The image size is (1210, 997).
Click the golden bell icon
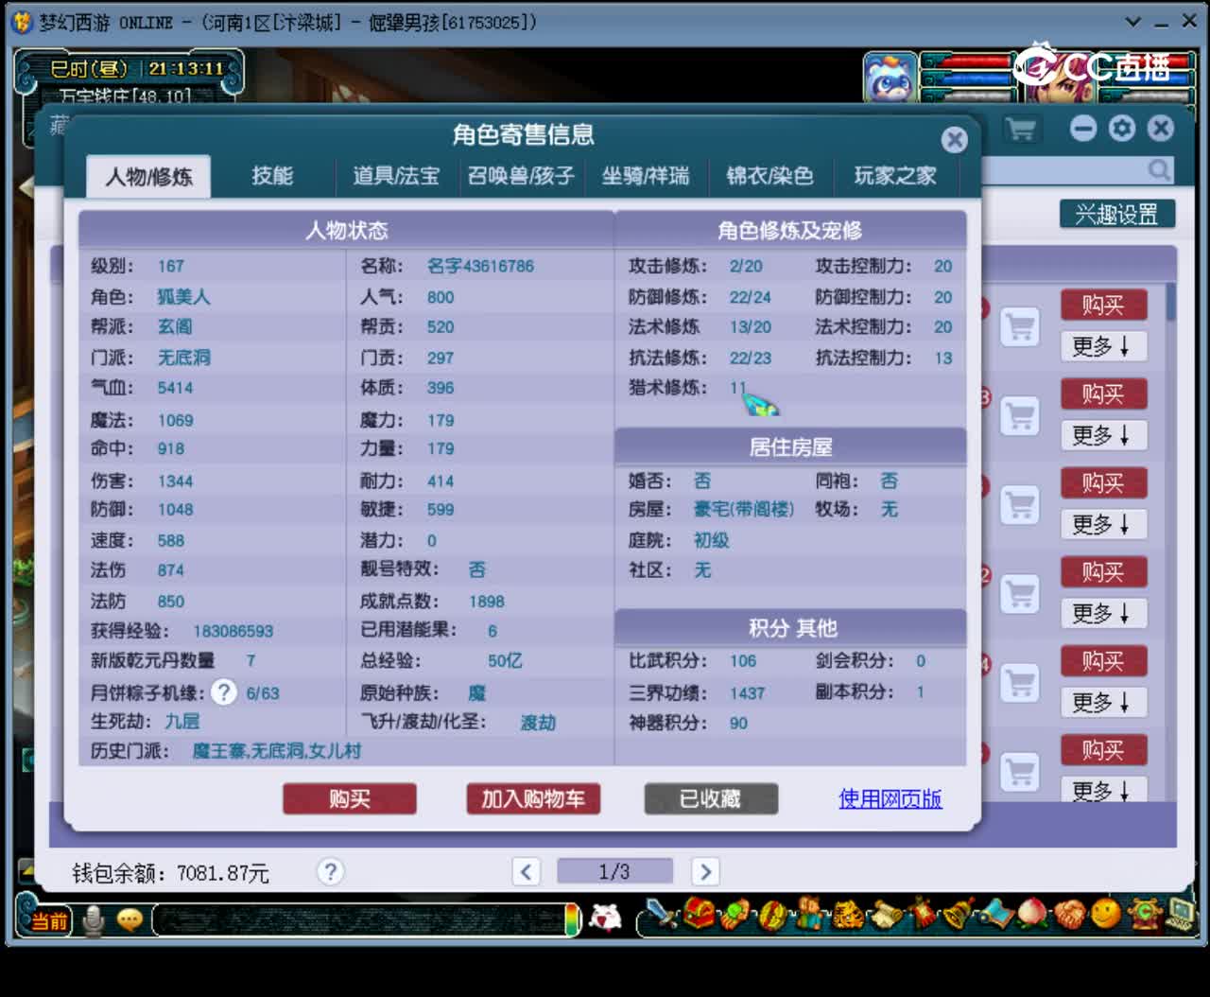pos(958,914)
